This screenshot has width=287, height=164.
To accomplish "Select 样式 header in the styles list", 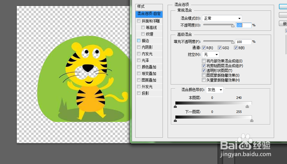I will [149, 6].
